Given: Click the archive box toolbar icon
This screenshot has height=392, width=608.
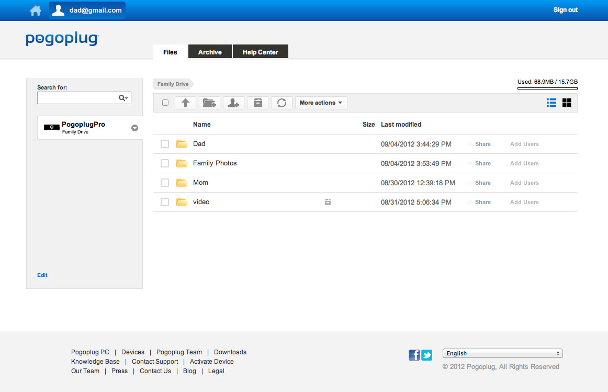Looking at the screenshot, I should [257, 103].
